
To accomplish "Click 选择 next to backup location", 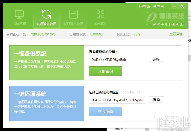I will pos(156,59).
